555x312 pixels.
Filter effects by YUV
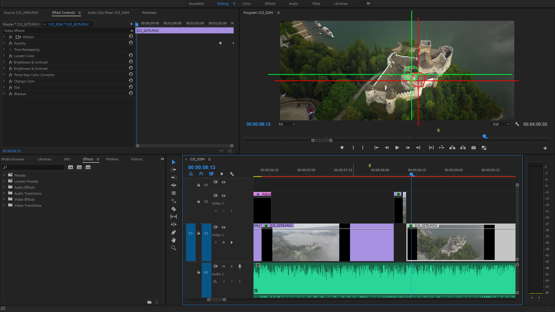pos(88,167)
